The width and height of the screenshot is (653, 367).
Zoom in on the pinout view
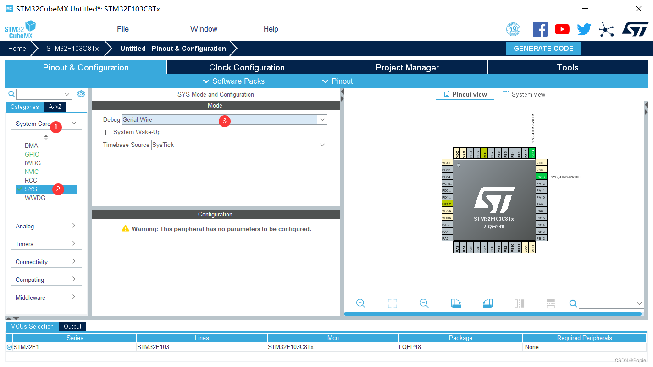point(361,303)
